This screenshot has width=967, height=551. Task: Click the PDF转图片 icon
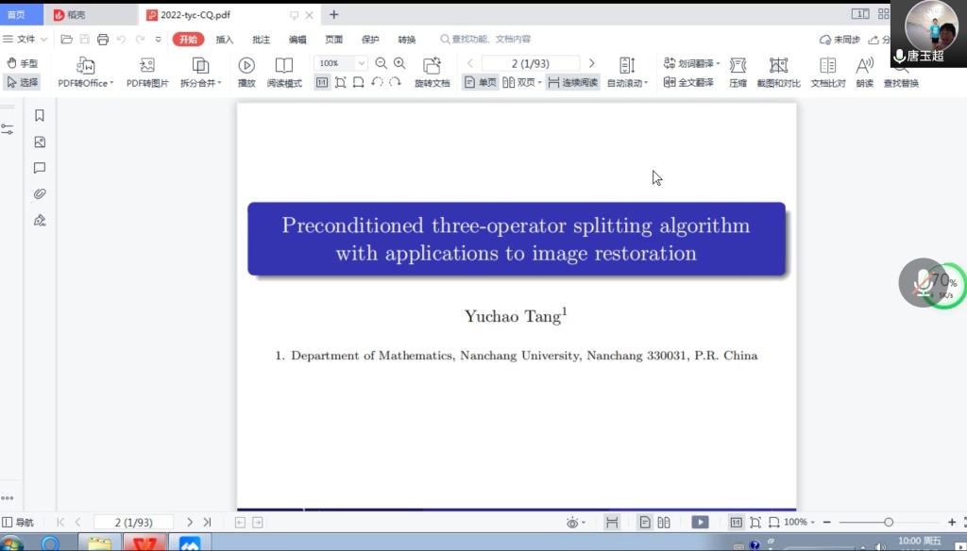point(147,66)
